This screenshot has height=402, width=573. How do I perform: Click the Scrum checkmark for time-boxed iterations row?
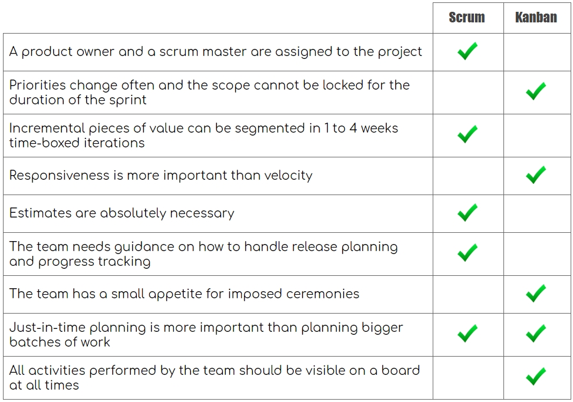tap(467, 134)
